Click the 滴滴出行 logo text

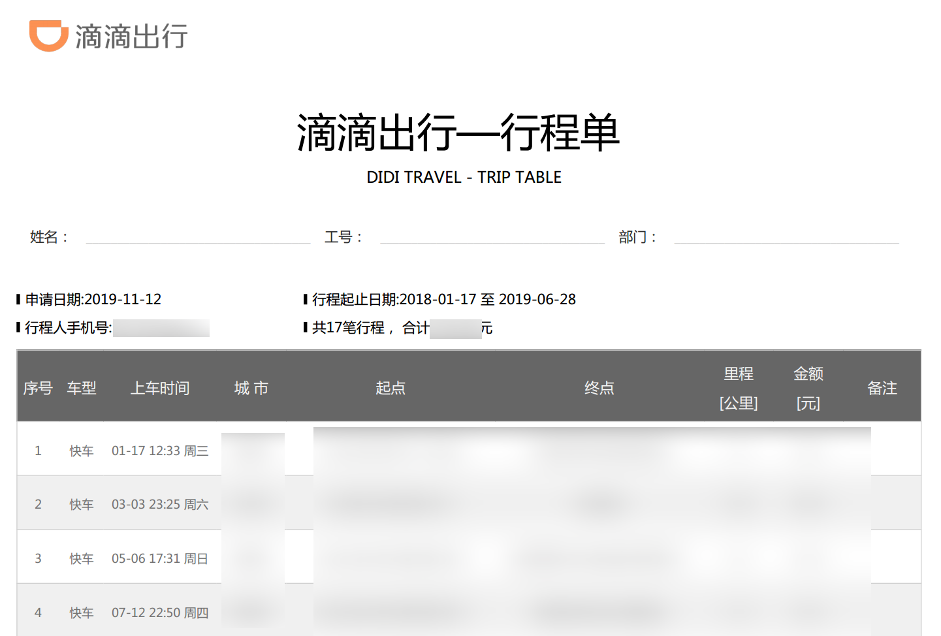(x=132, y=37)
